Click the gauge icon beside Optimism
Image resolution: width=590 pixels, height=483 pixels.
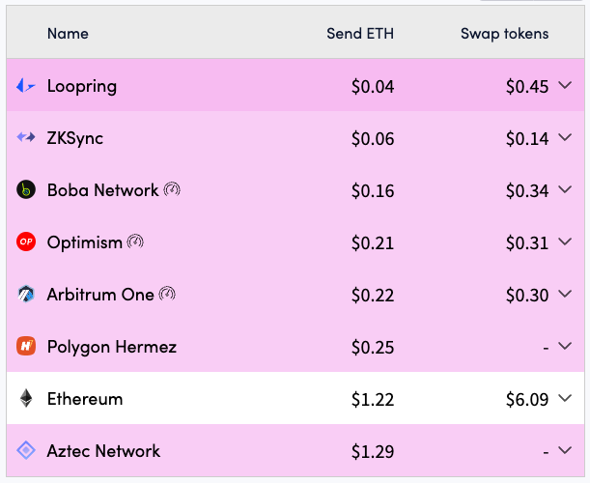(x=135, y=241)
